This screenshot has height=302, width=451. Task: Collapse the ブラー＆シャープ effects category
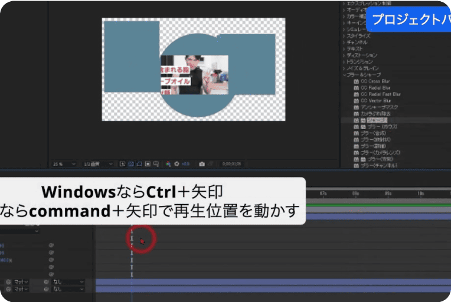(x=344, y=75)
